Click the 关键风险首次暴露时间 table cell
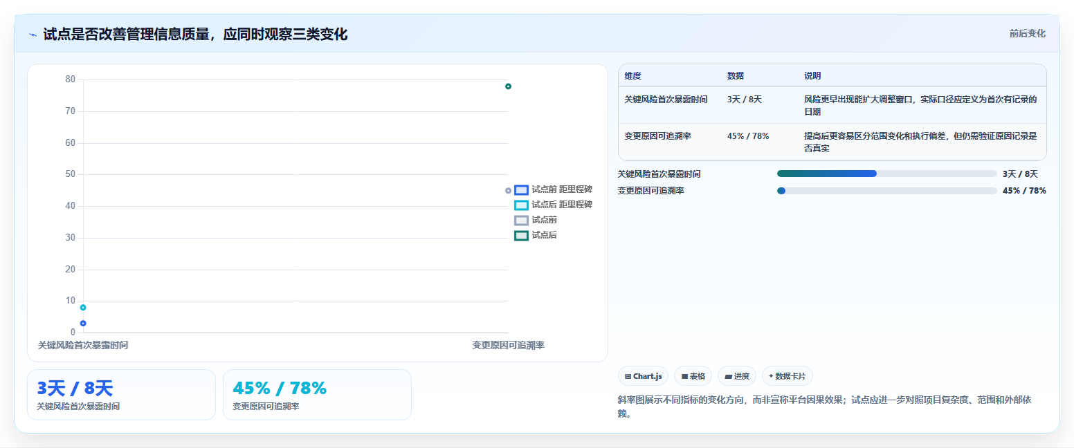Image resolution: width=1074 pixels, height=448 pixels. 666,99
